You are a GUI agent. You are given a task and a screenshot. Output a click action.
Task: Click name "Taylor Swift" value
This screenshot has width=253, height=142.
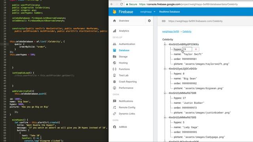(x=193, y=54)
